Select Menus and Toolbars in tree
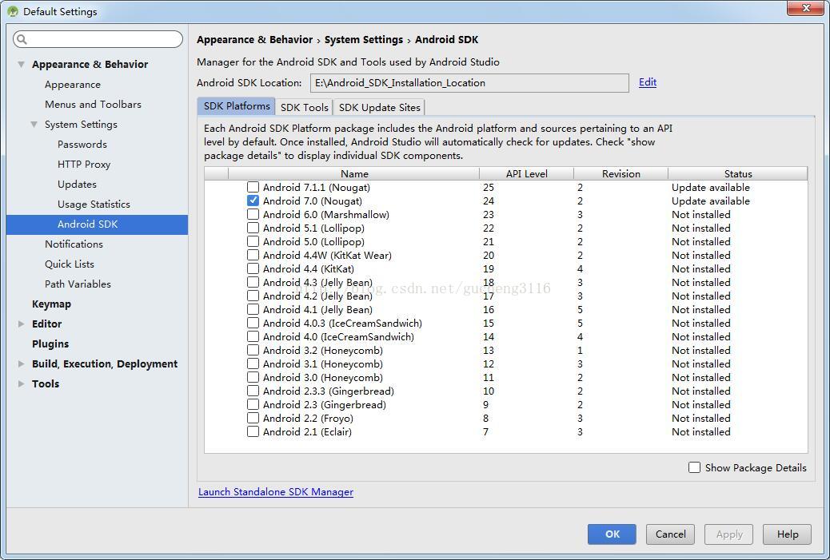The height and width of the screenshot is (560, 830). point(94,104)
